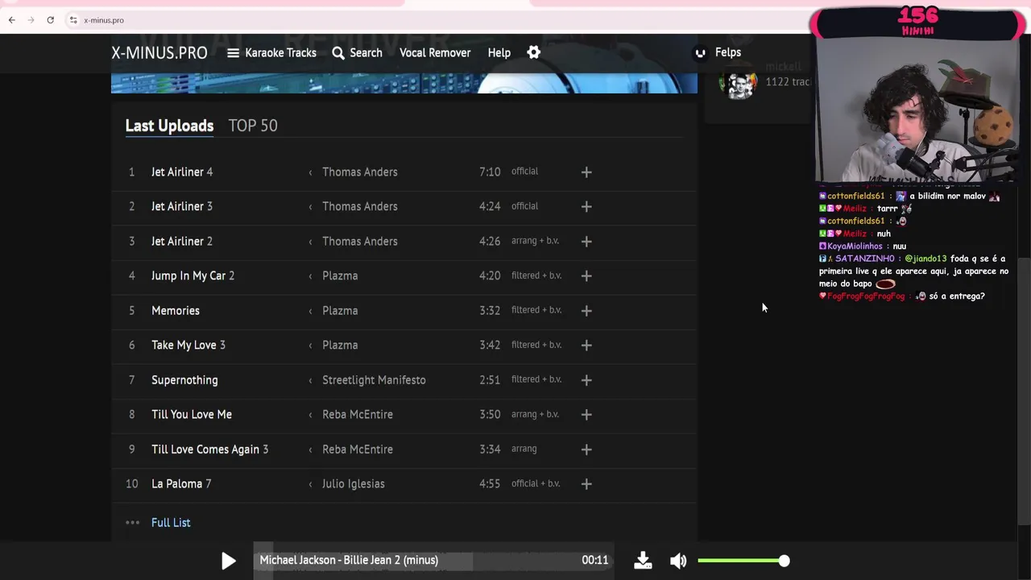Click ellipsis icon beside Full List
Viewport: 1031px width, 580px height.
point(133,523)
